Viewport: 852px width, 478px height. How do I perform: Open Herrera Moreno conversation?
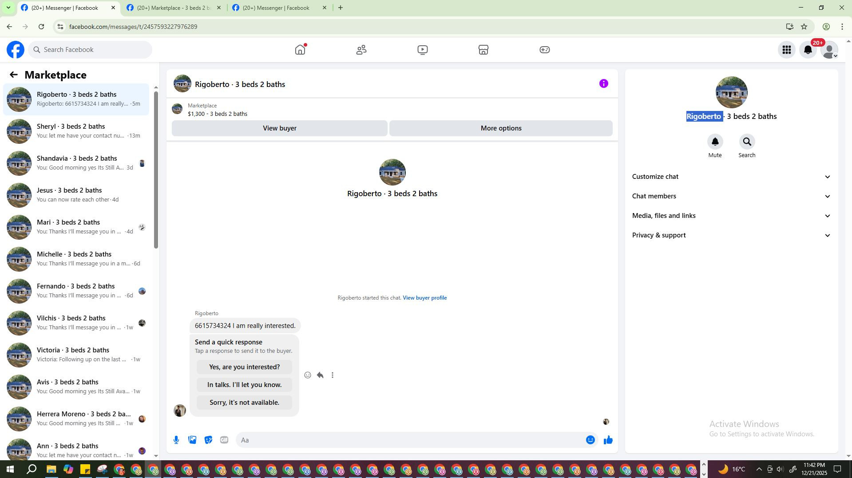click(76, 419)
